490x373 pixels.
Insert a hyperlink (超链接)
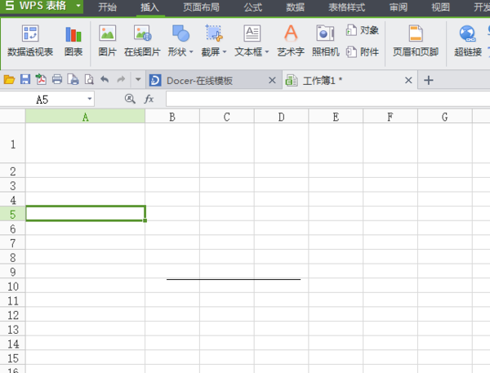click(468, 41)
